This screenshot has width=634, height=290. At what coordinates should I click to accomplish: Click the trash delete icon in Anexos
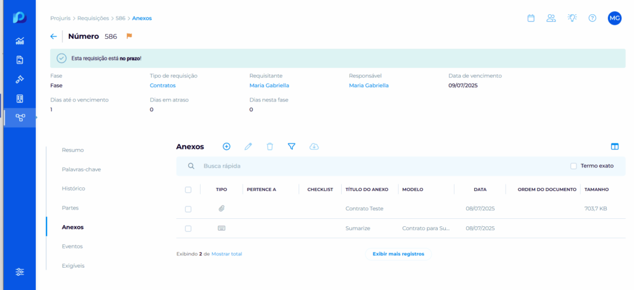click(270, 147)
